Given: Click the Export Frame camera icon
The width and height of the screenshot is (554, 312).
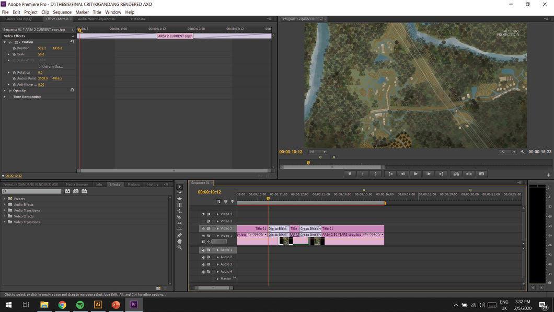Looking at the screenshot, I should [x=481, y=174].
